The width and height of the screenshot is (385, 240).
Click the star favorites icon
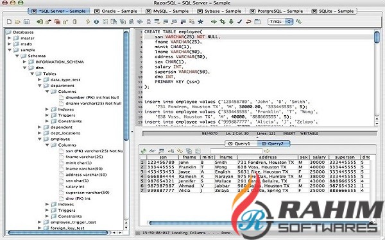click(x=201, y=22)
